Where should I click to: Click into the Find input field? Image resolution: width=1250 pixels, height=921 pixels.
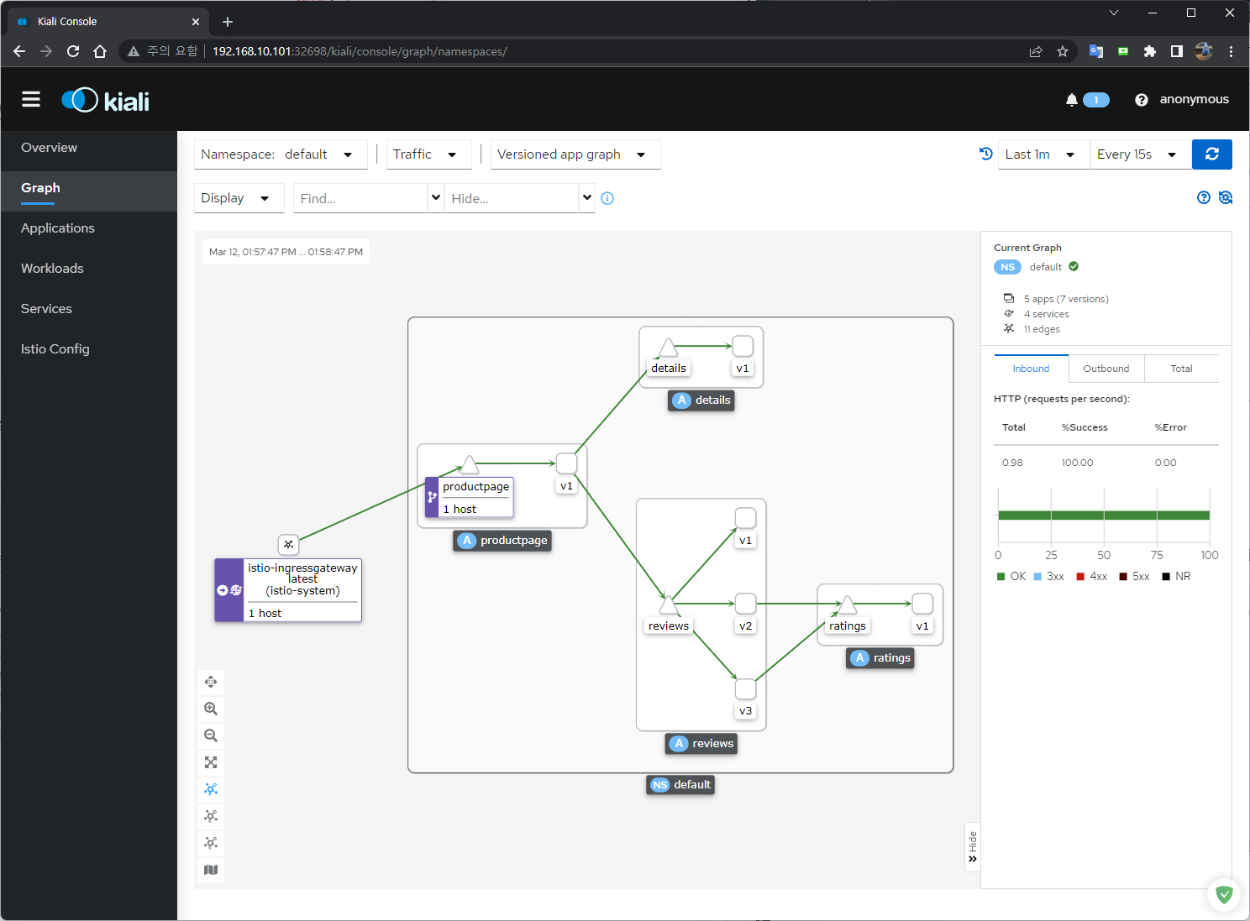coord(360,198)
